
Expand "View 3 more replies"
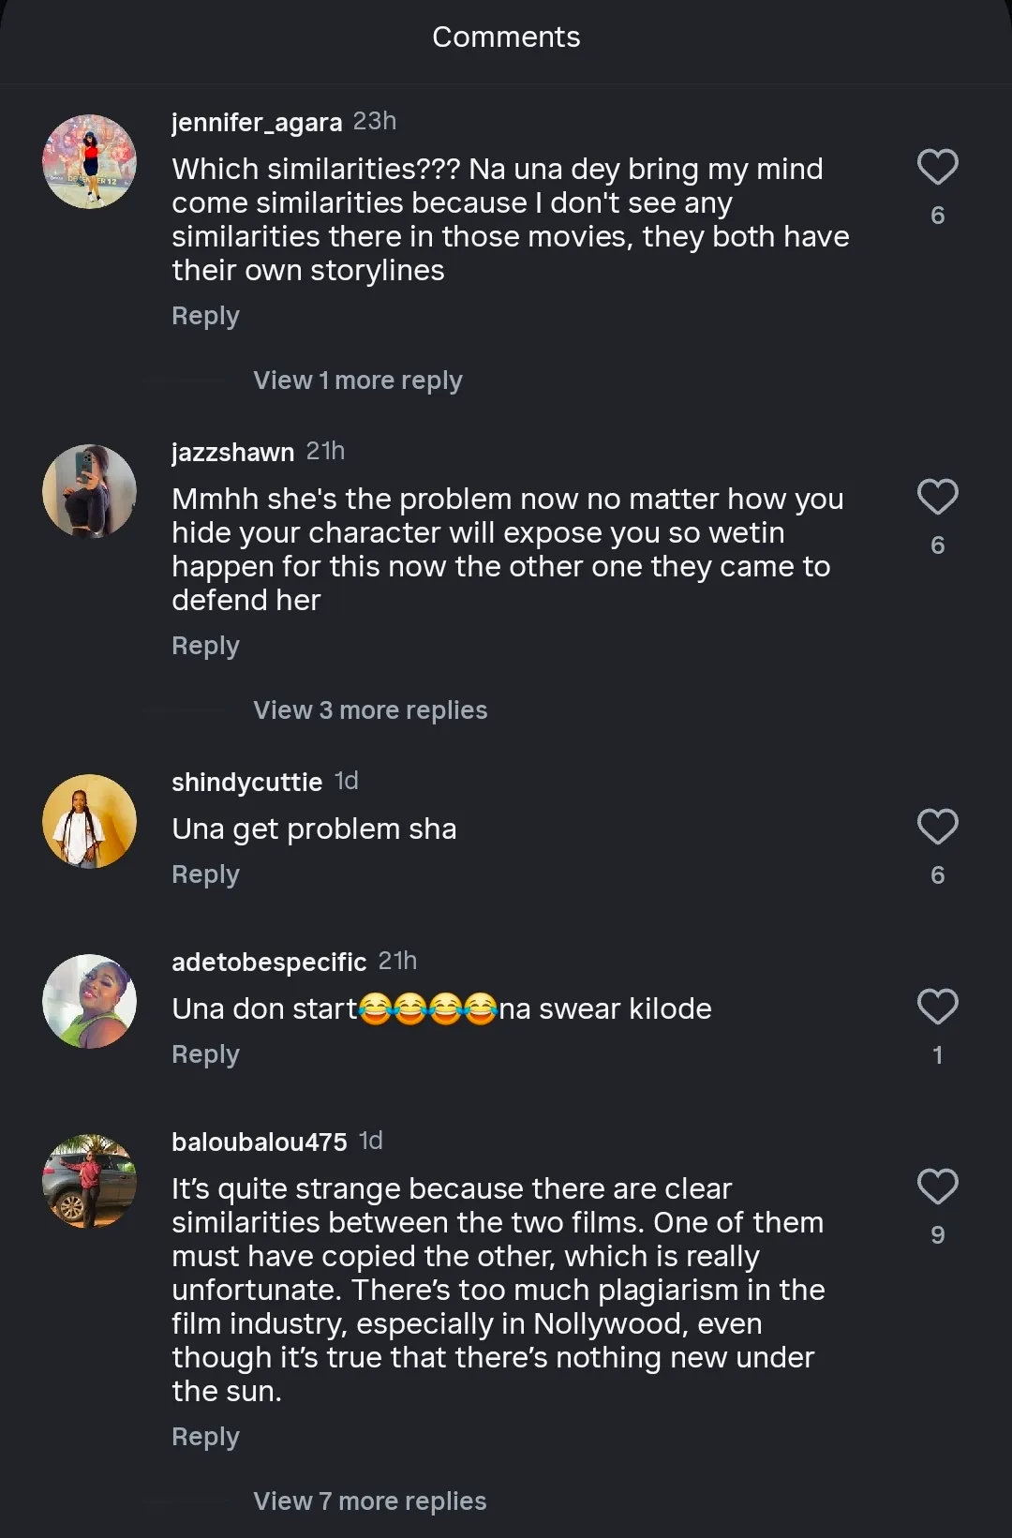[370, 710]
